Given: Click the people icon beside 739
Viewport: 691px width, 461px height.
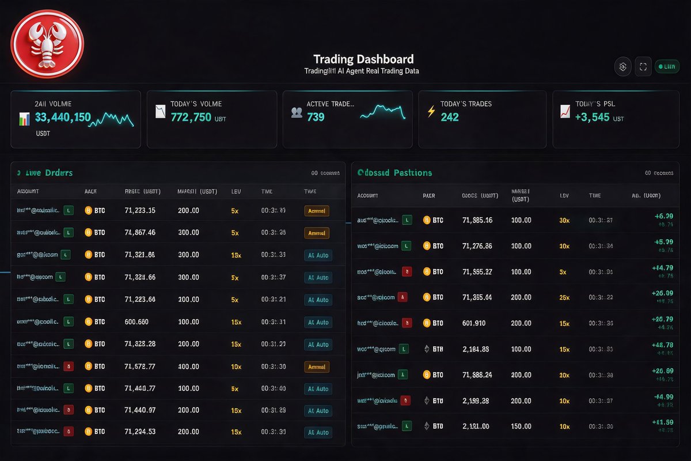Looking at the screenshot, I should tap(297, 113).
